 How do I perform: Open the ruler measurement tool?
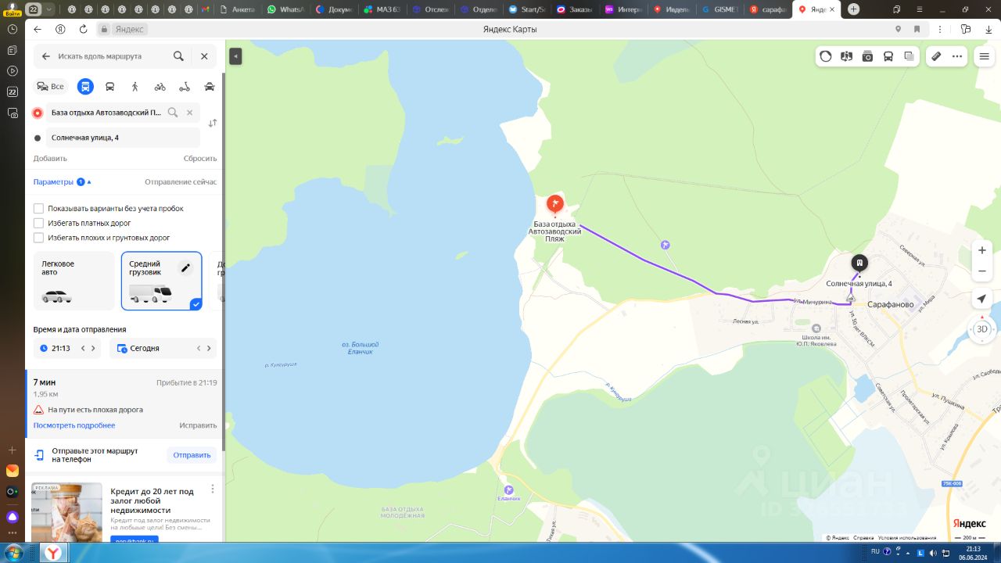[936, 56]
